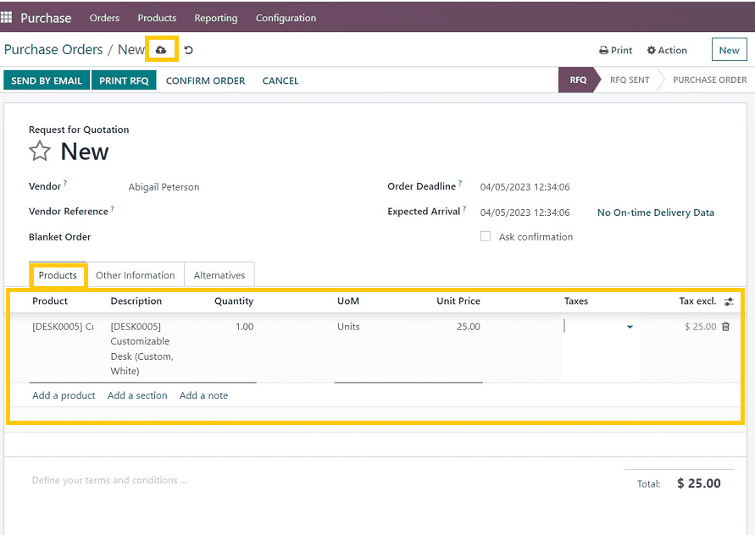Click the Vendor Reference input field
This screenshot has width=755, height=535.
click(x=246, y=212)
